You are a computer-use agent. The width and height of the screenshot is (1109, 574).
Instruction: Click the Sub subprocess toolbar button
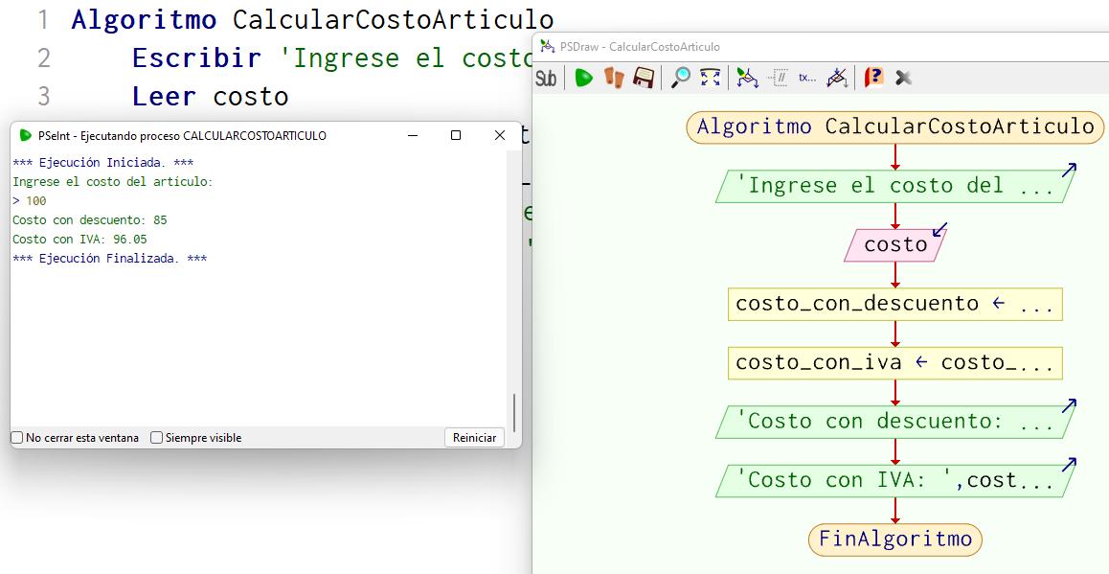click(x=546, y=79)
